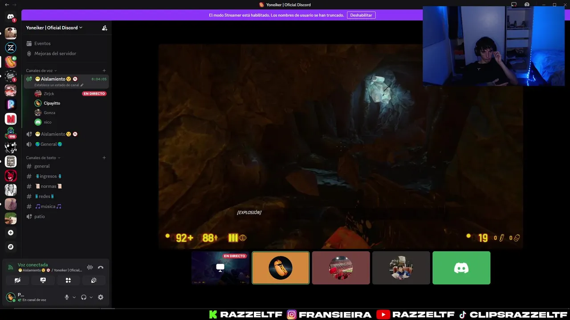Add a channel to Canales de voz
This screenshot has width=570, height=320.
(x=104, y=71)
